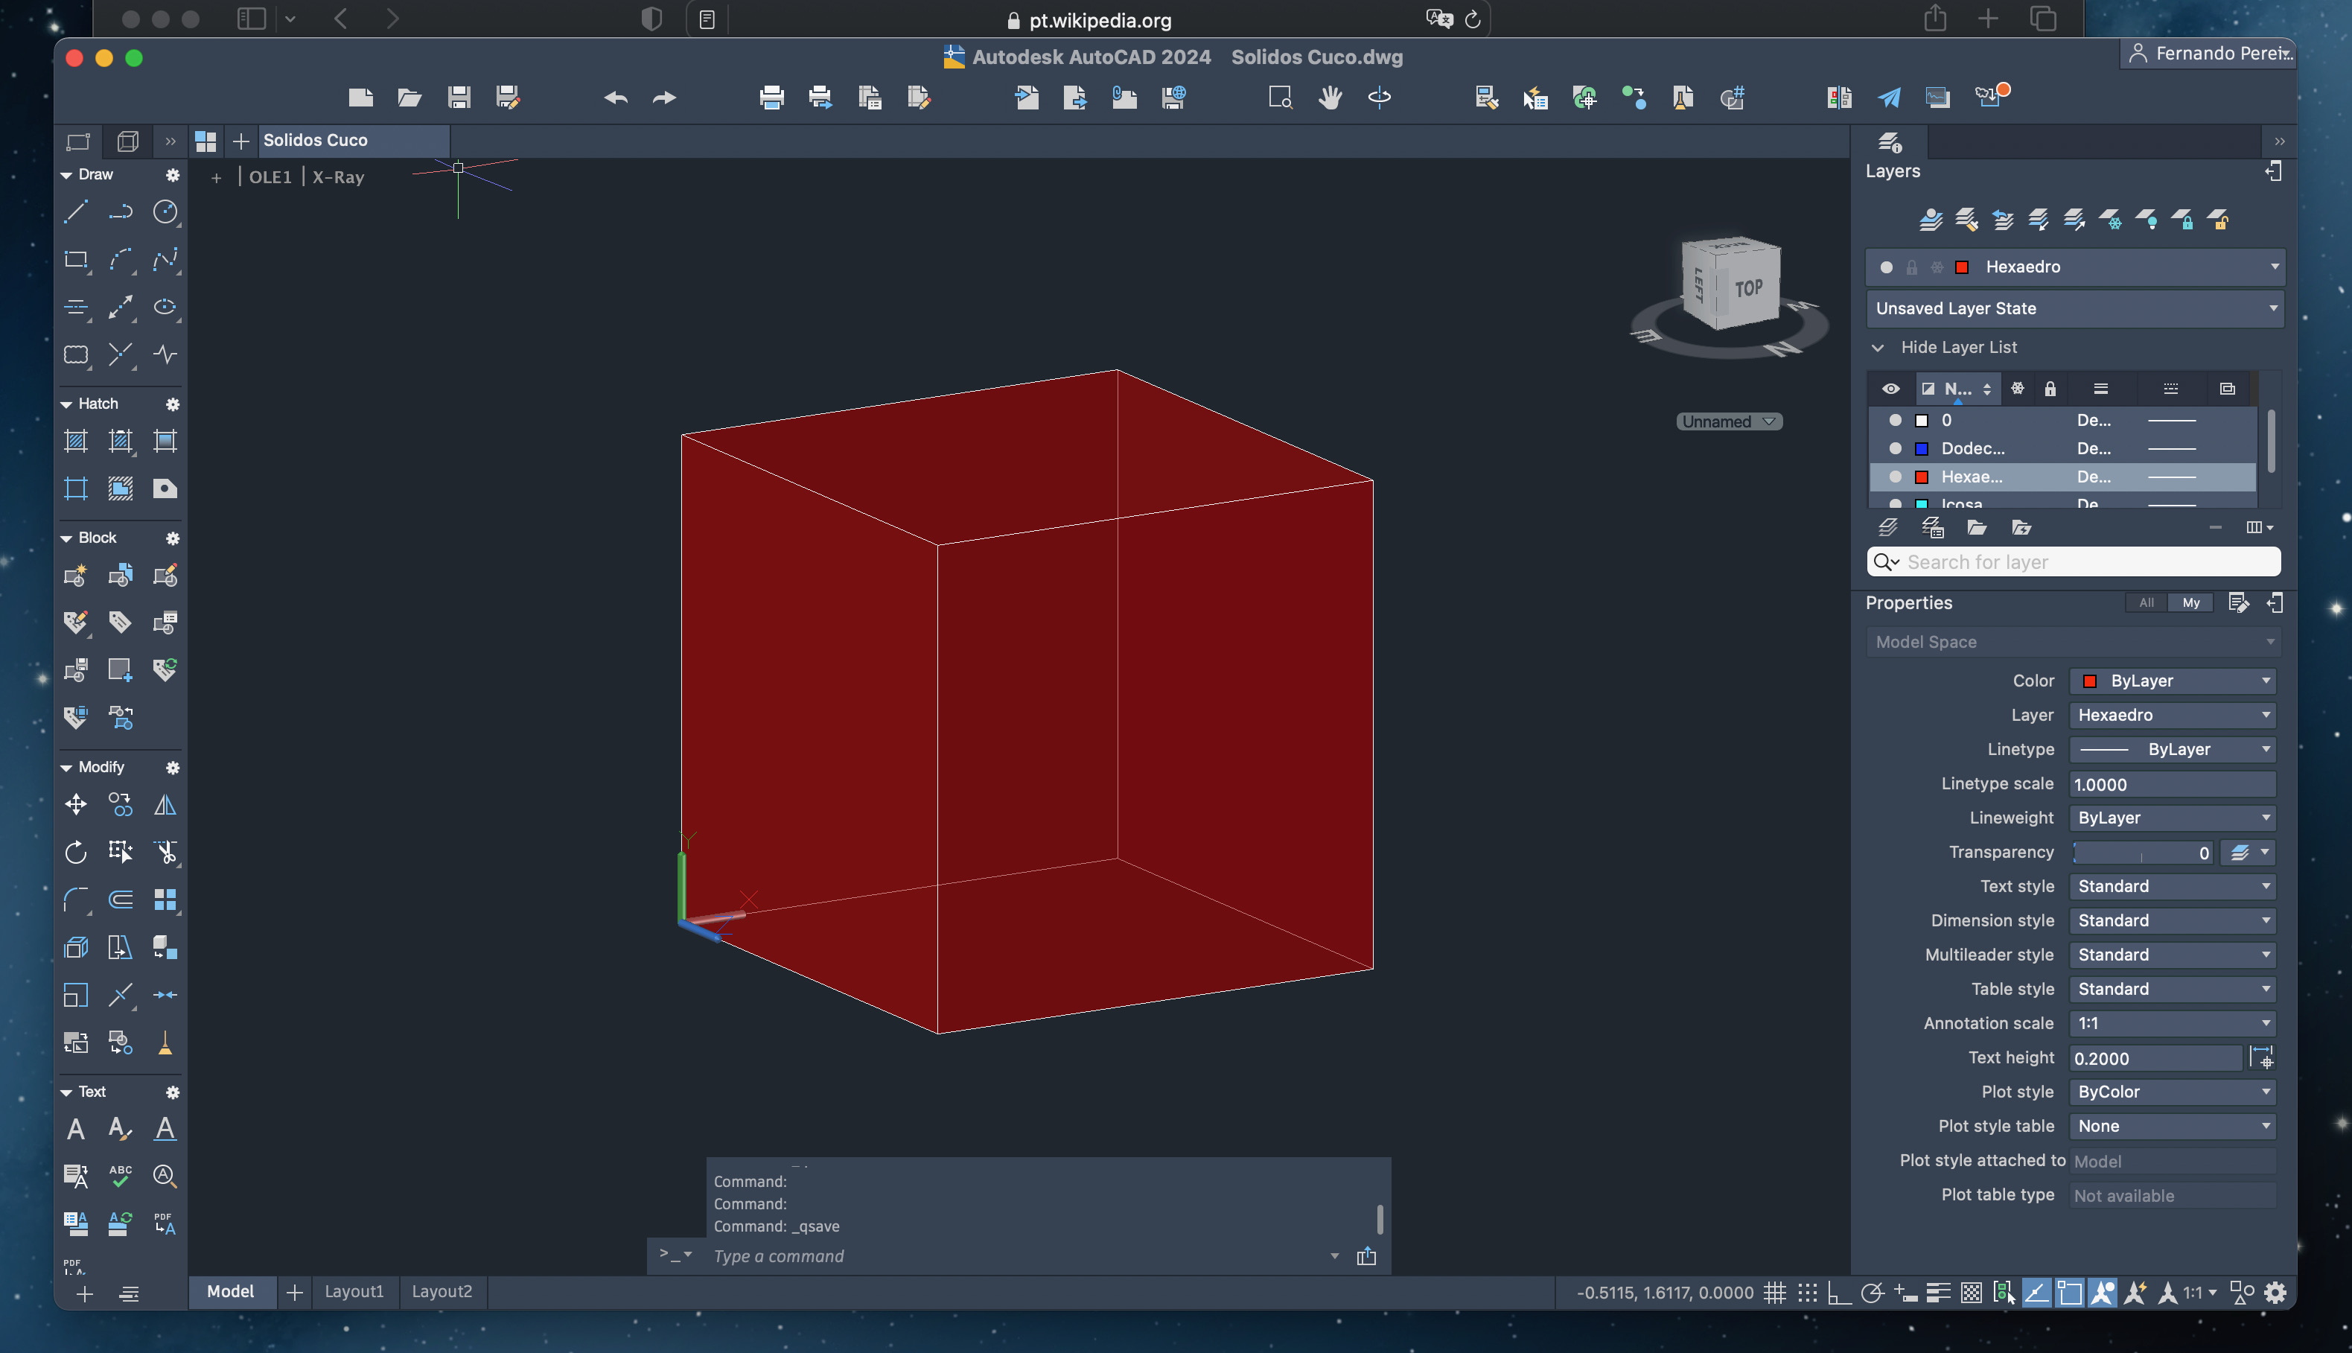2352x1353 pixels.
Task: Open the Linetype ByLayer dropdown
Action: (2173, 749)
